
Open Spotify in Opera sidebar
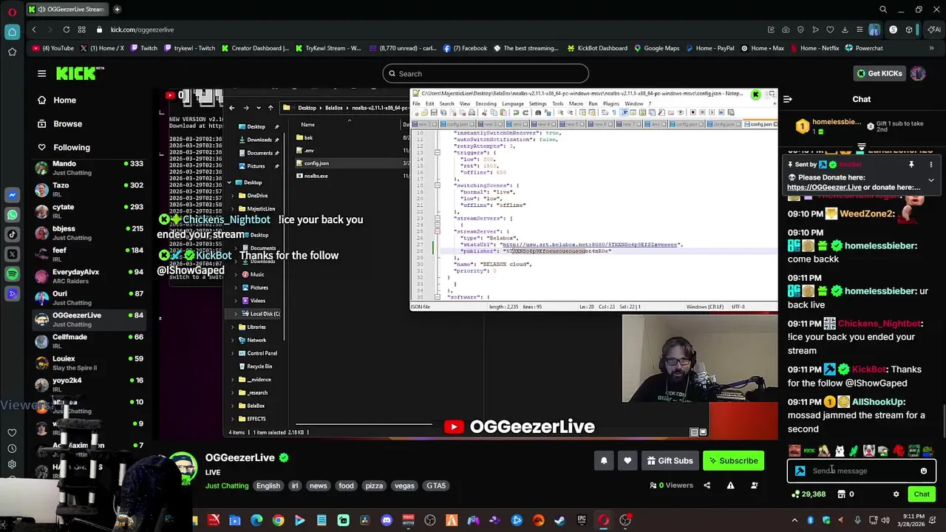pos(12,274)
